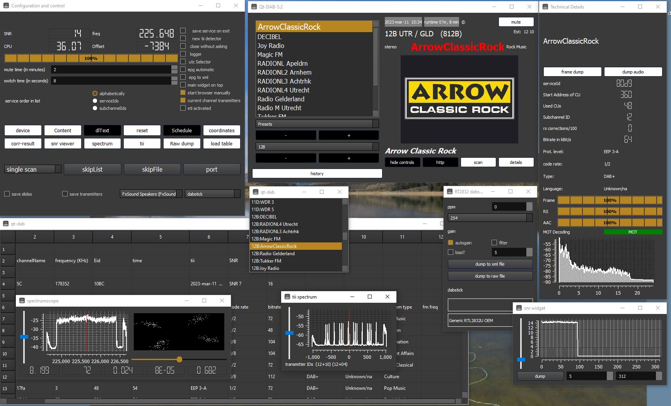Select 12B:Tukker FM in history list
This screenshot has width=671, height=406.
(x=296, y=261)
